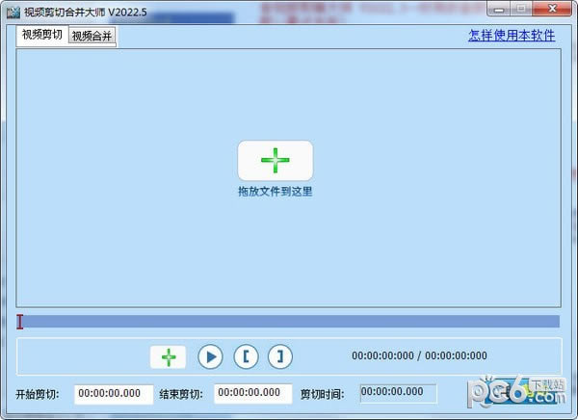Click the 开始剪切 time input field

114,394
